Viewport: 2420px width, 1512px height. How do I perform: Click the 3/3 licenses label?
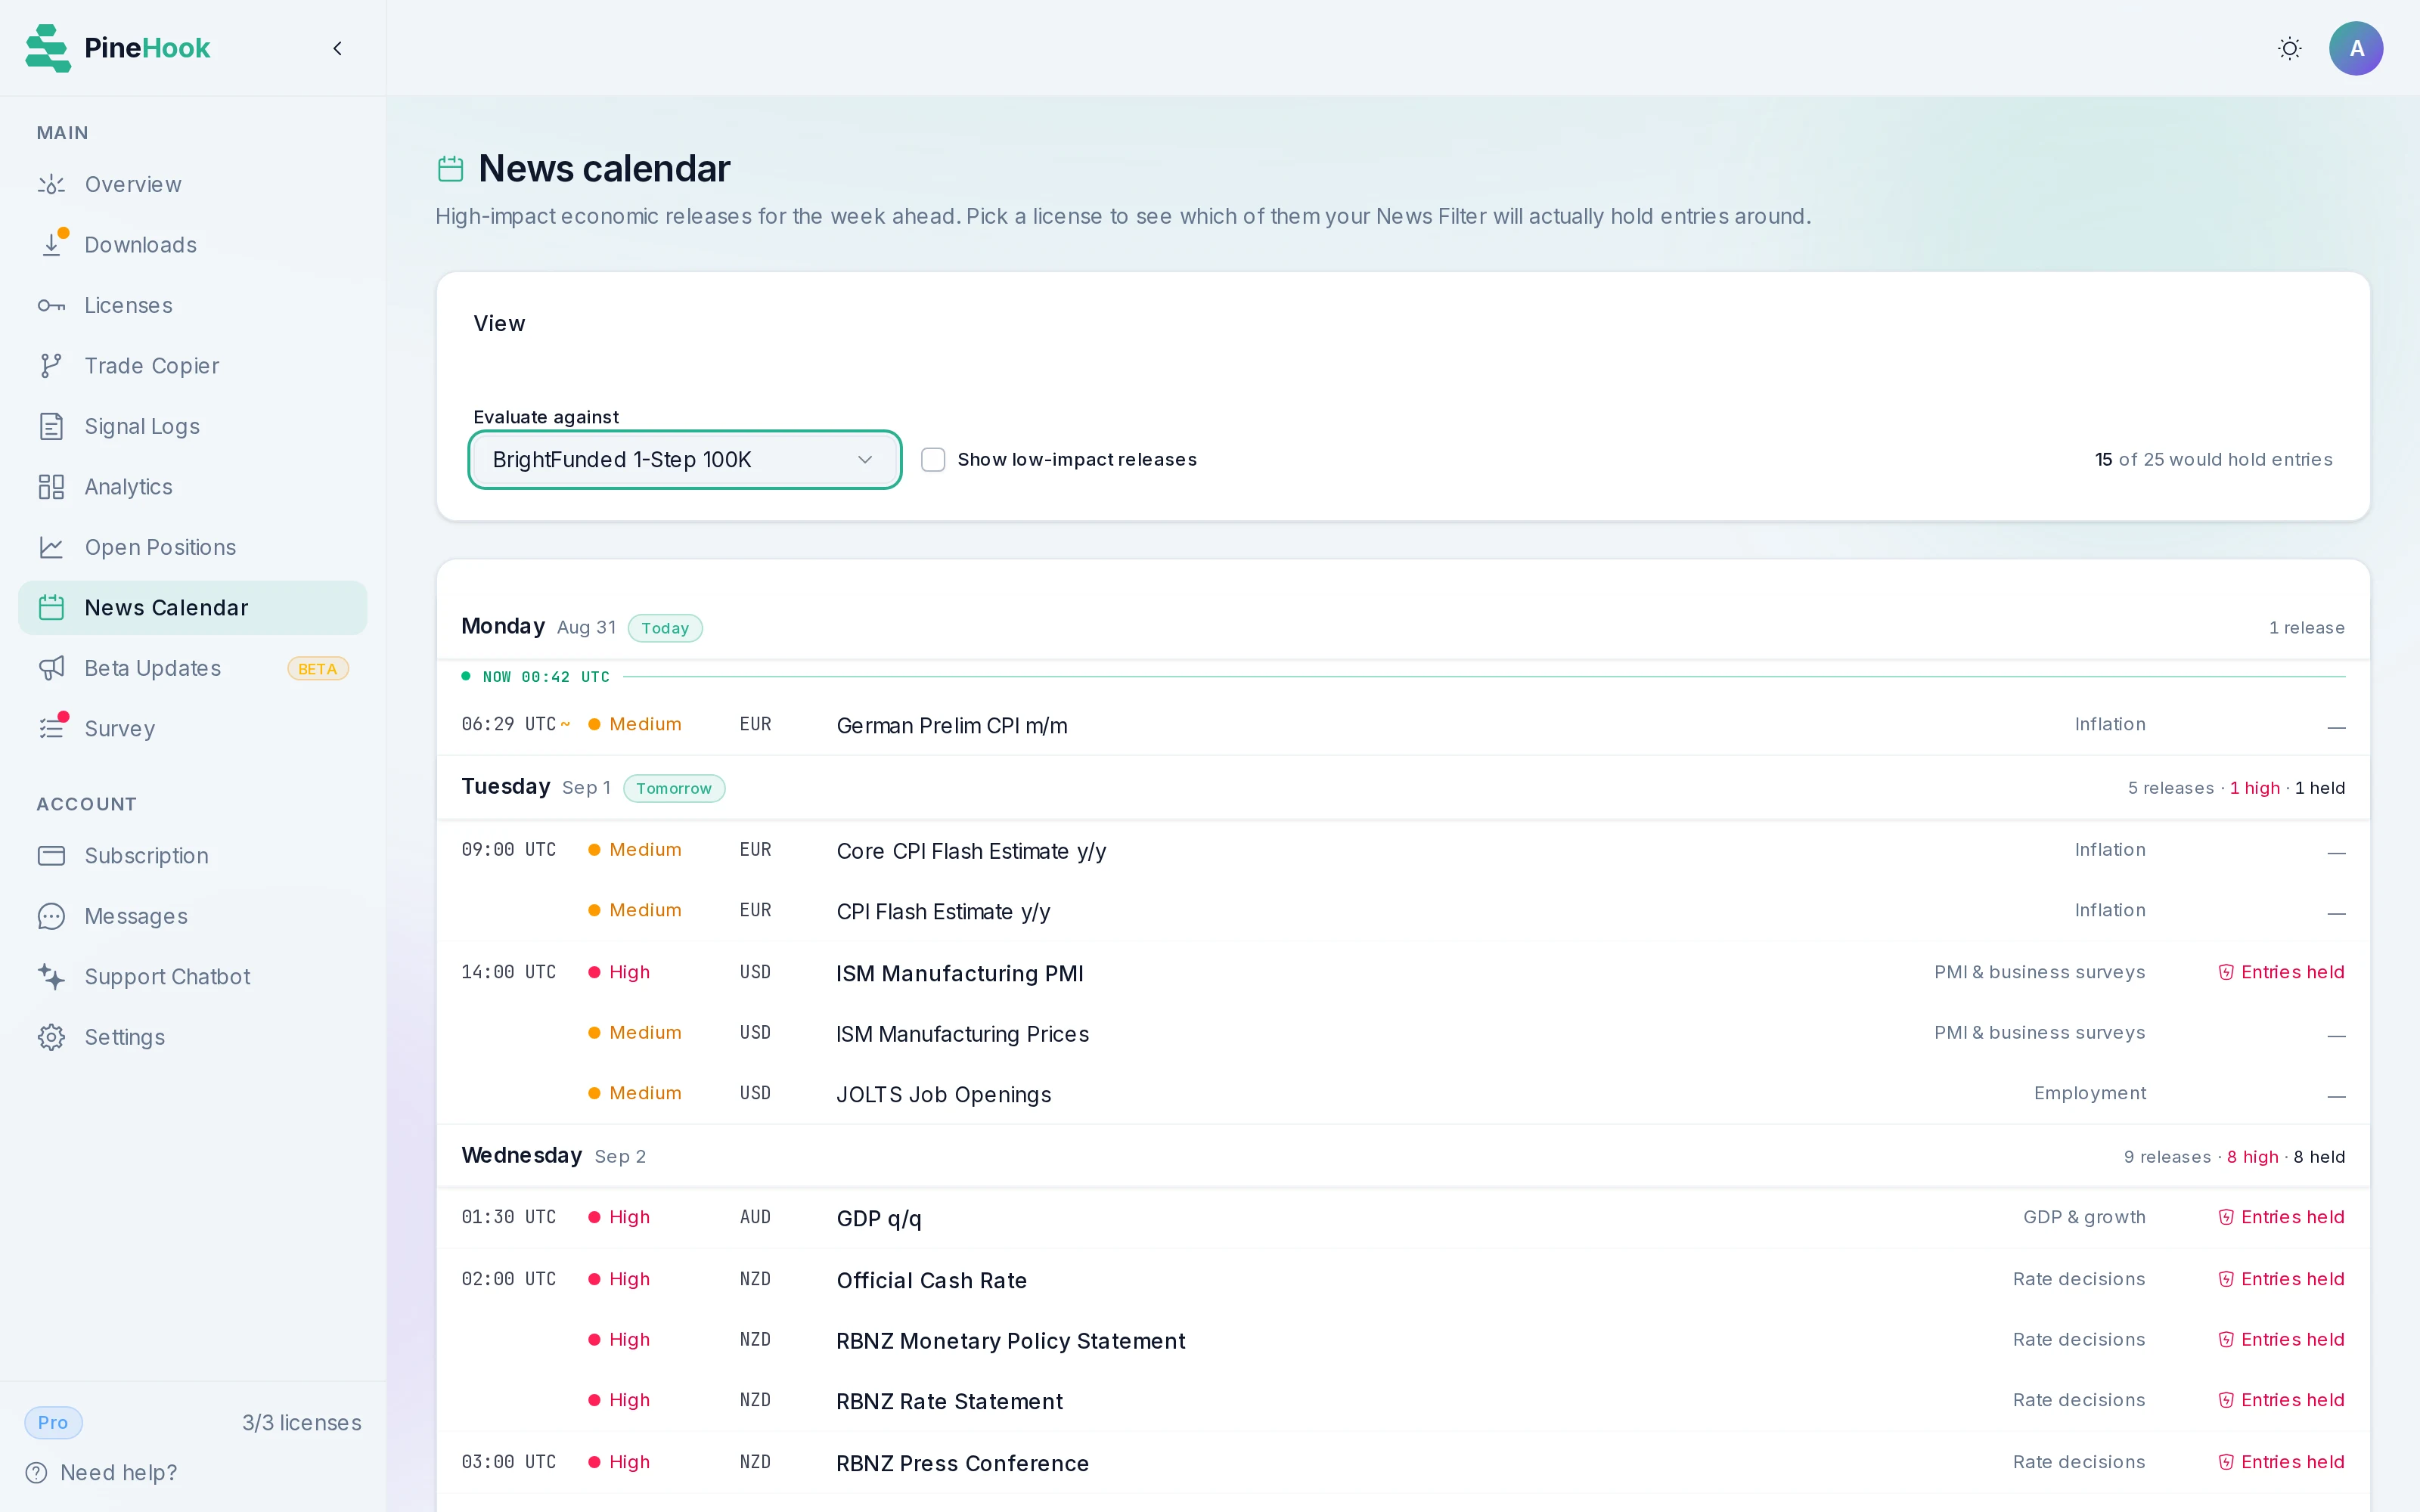click(301, 1422)
